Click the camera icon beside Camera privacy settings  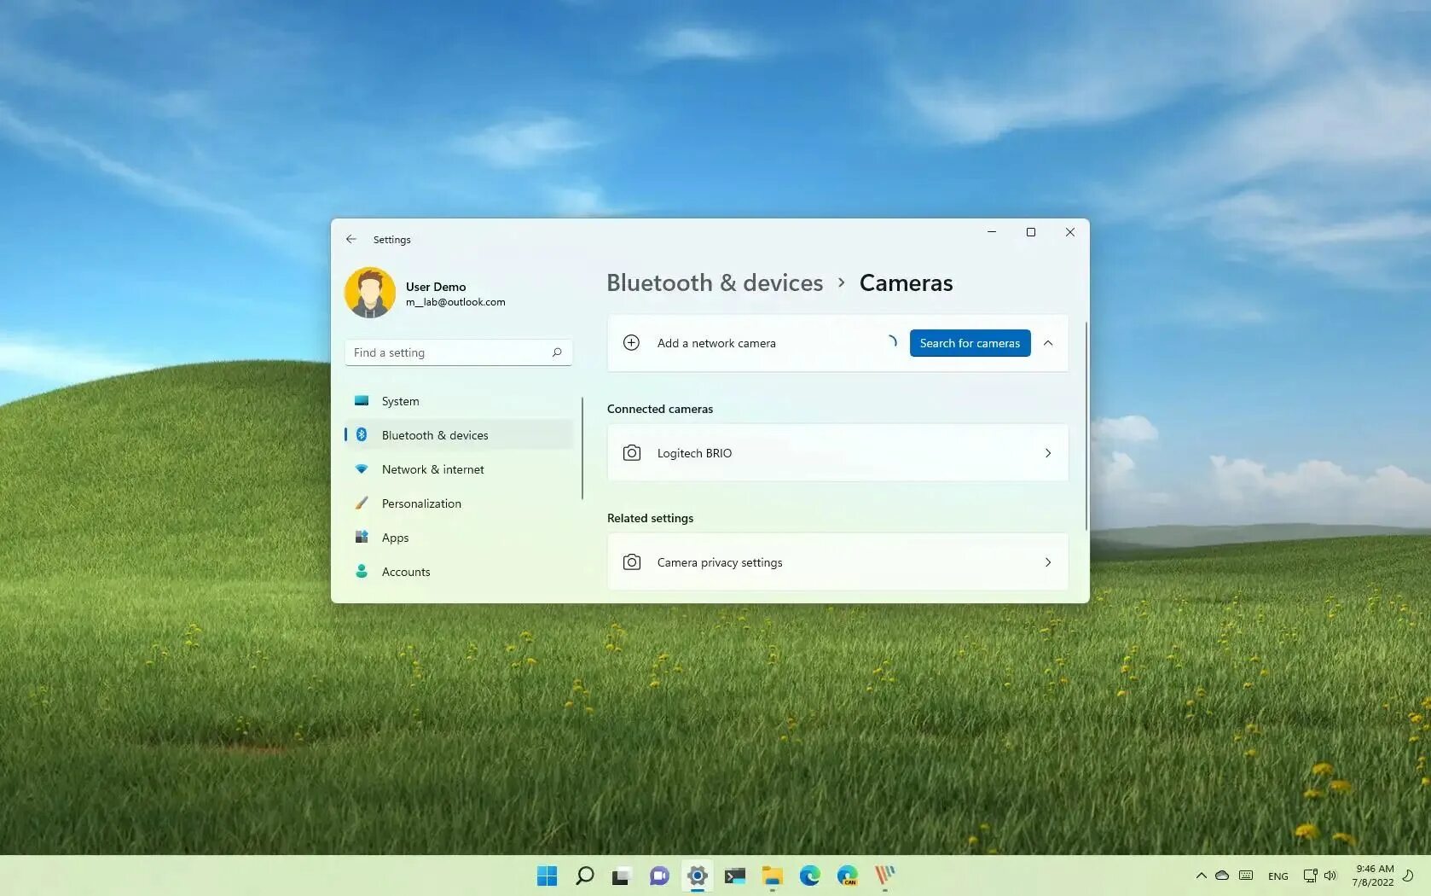632,562
